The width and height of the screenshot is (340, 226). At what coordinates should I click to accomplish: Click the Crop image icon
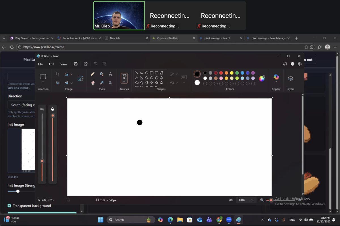point(58,74)
